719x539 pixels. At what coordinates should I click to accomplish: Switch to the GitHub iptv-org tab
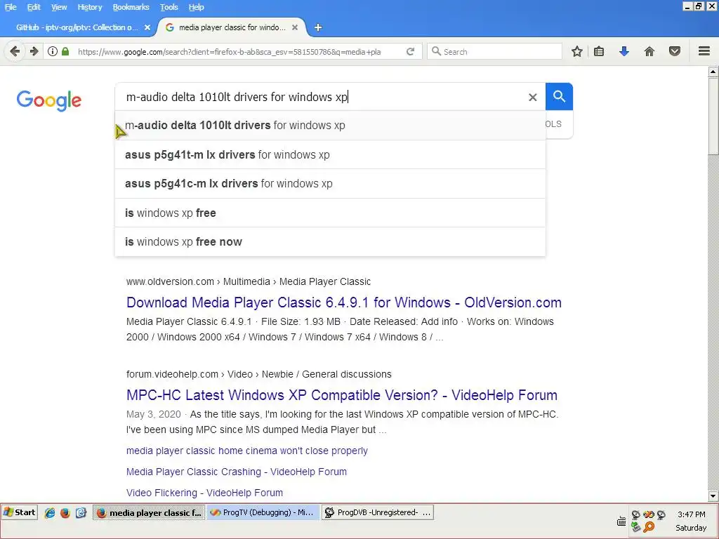pos(77,27)
